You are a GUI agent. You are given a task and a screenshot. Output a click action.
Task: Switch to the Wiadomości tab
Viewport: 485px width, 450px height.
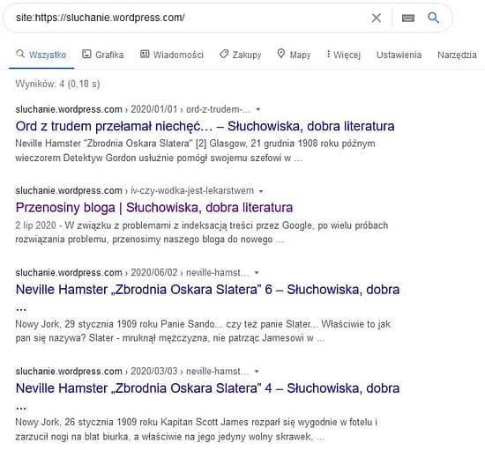172,55
